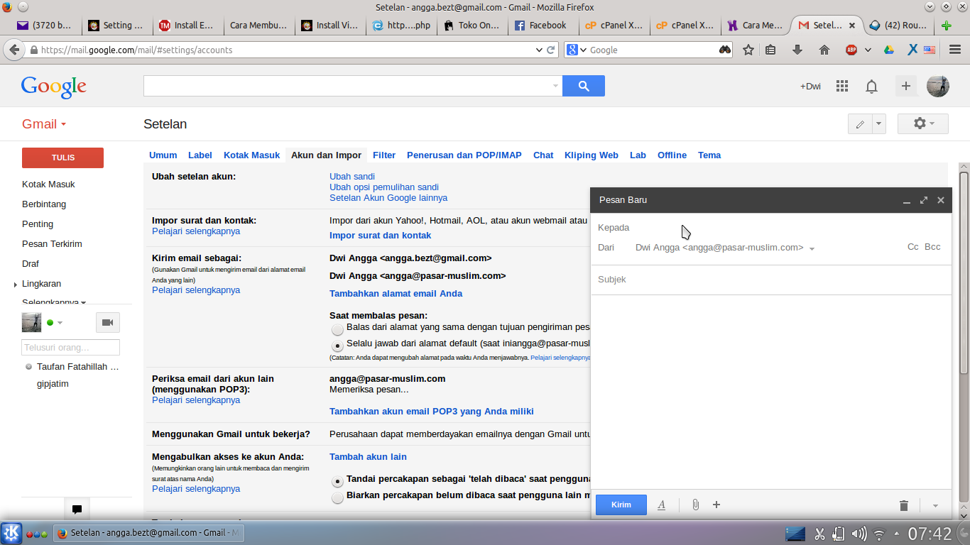This screenshot has width=970, height=545.
Task: Add Cc recipients in compose
Action: (x=913, y=247)
